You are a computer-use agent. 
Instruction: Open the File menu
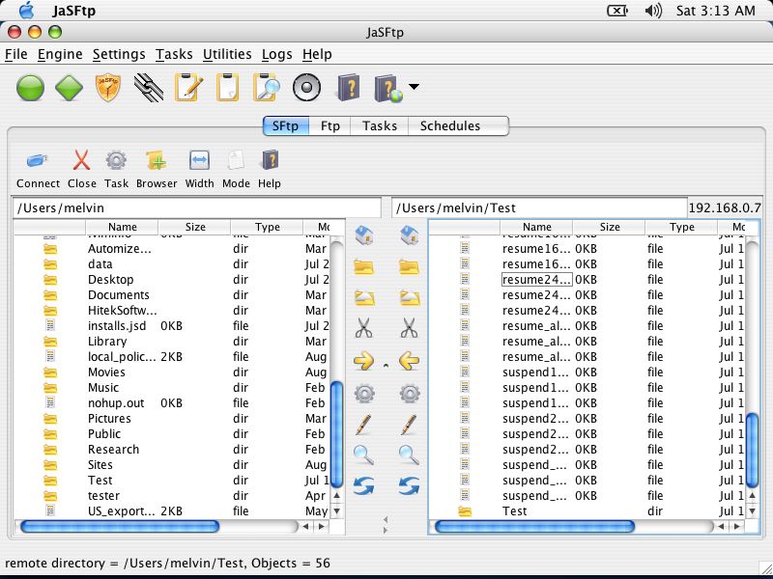tap(16, 54)
